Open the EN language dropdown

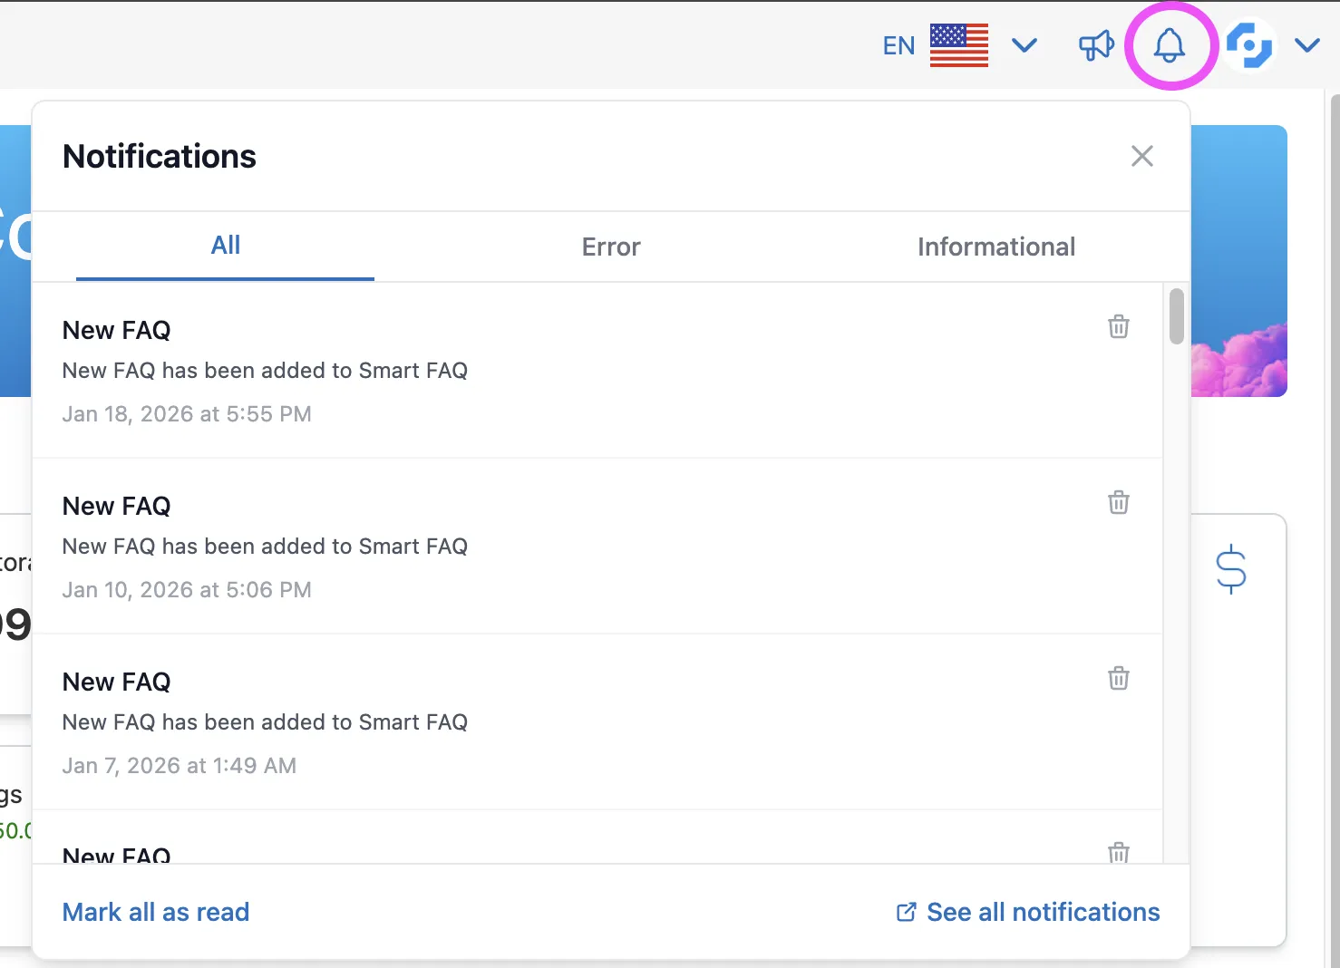898,45
